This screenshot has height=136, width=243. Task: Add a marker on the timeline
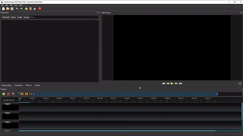tap(18, 94)
